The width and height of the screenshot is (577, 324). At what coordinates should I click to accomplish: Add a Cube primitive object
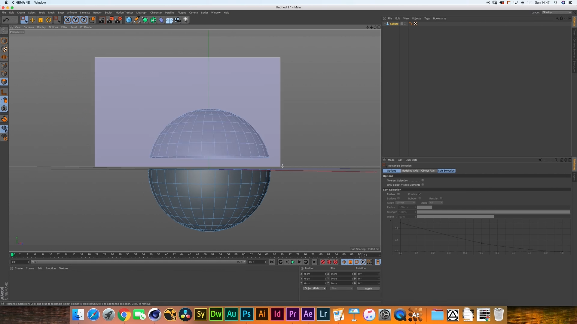pyautogui.click(x=129, y=20)
